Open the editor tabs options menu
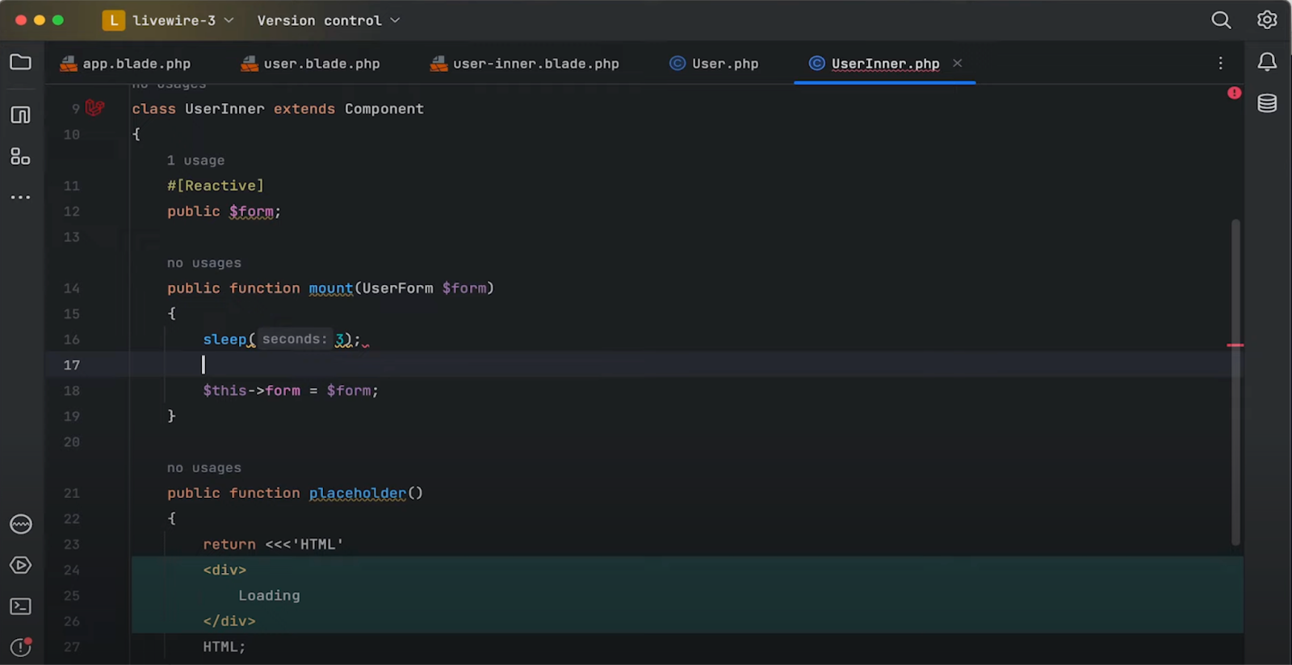Viewport: 1292px width, 665px height. coord(1220,63)
